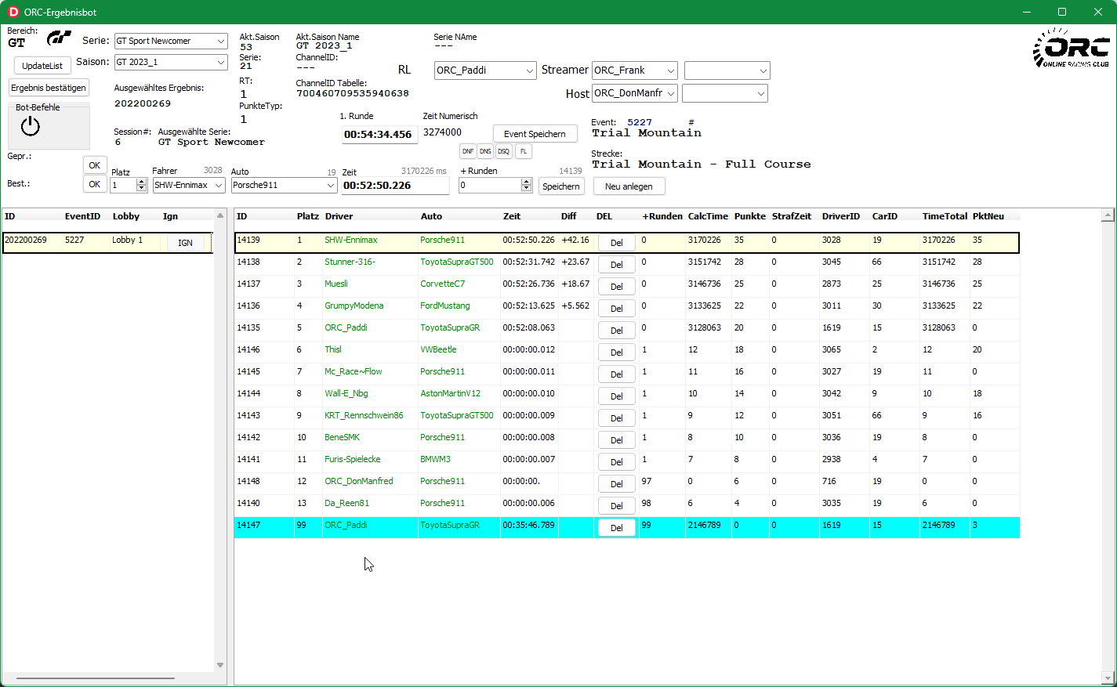Image resolution: width=1117 pixels, height=687 pixels.
Task: Click the Driver column header
Action: tap(339, 216)
